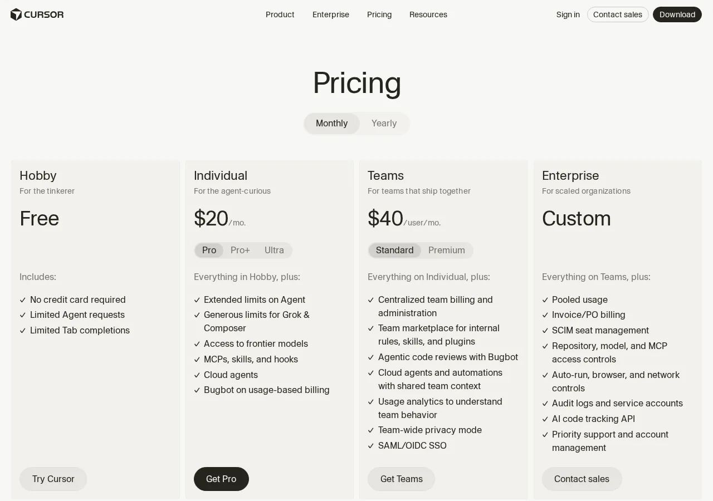The width and height of the screenshot is (713, 501).
Task: Open the Product menu
Action: coord(280,14)
